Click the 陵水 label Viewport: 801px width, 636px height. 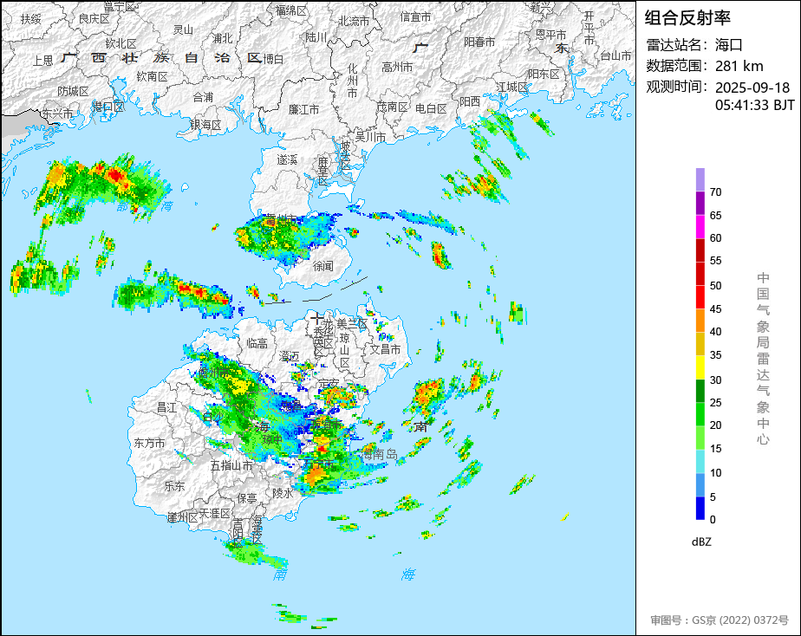click(283, 493)
